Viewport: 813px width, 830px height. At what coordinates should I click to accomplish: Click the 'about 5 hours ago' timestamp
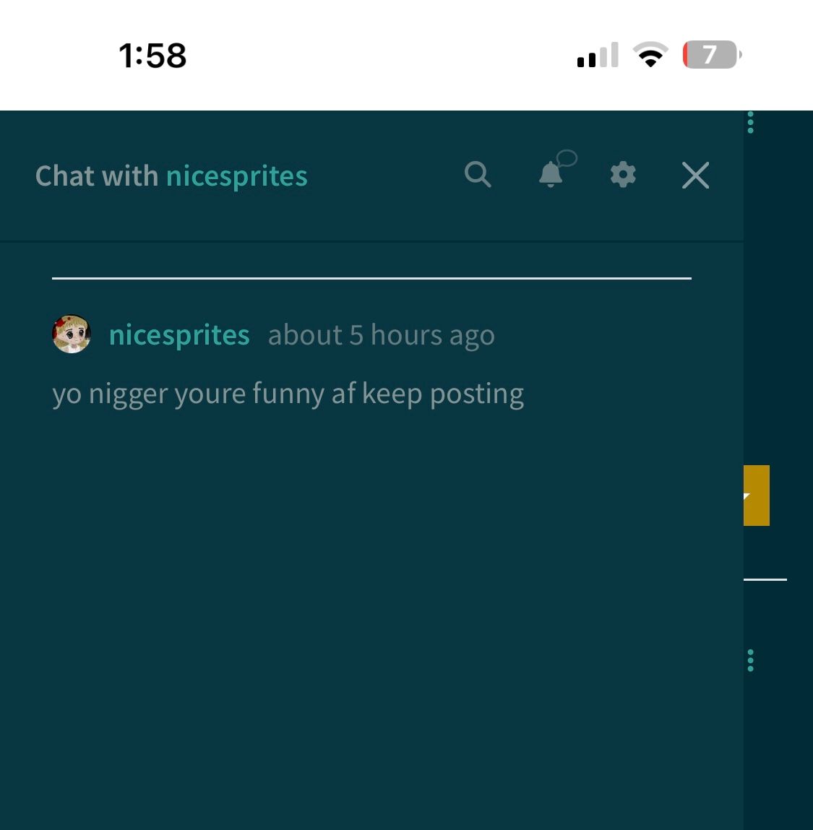(x=382, y=335)
